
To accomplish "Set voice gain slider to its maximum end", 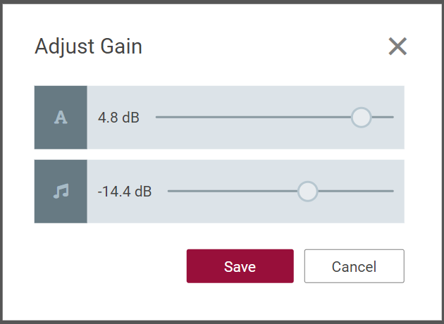I will 393,118.
